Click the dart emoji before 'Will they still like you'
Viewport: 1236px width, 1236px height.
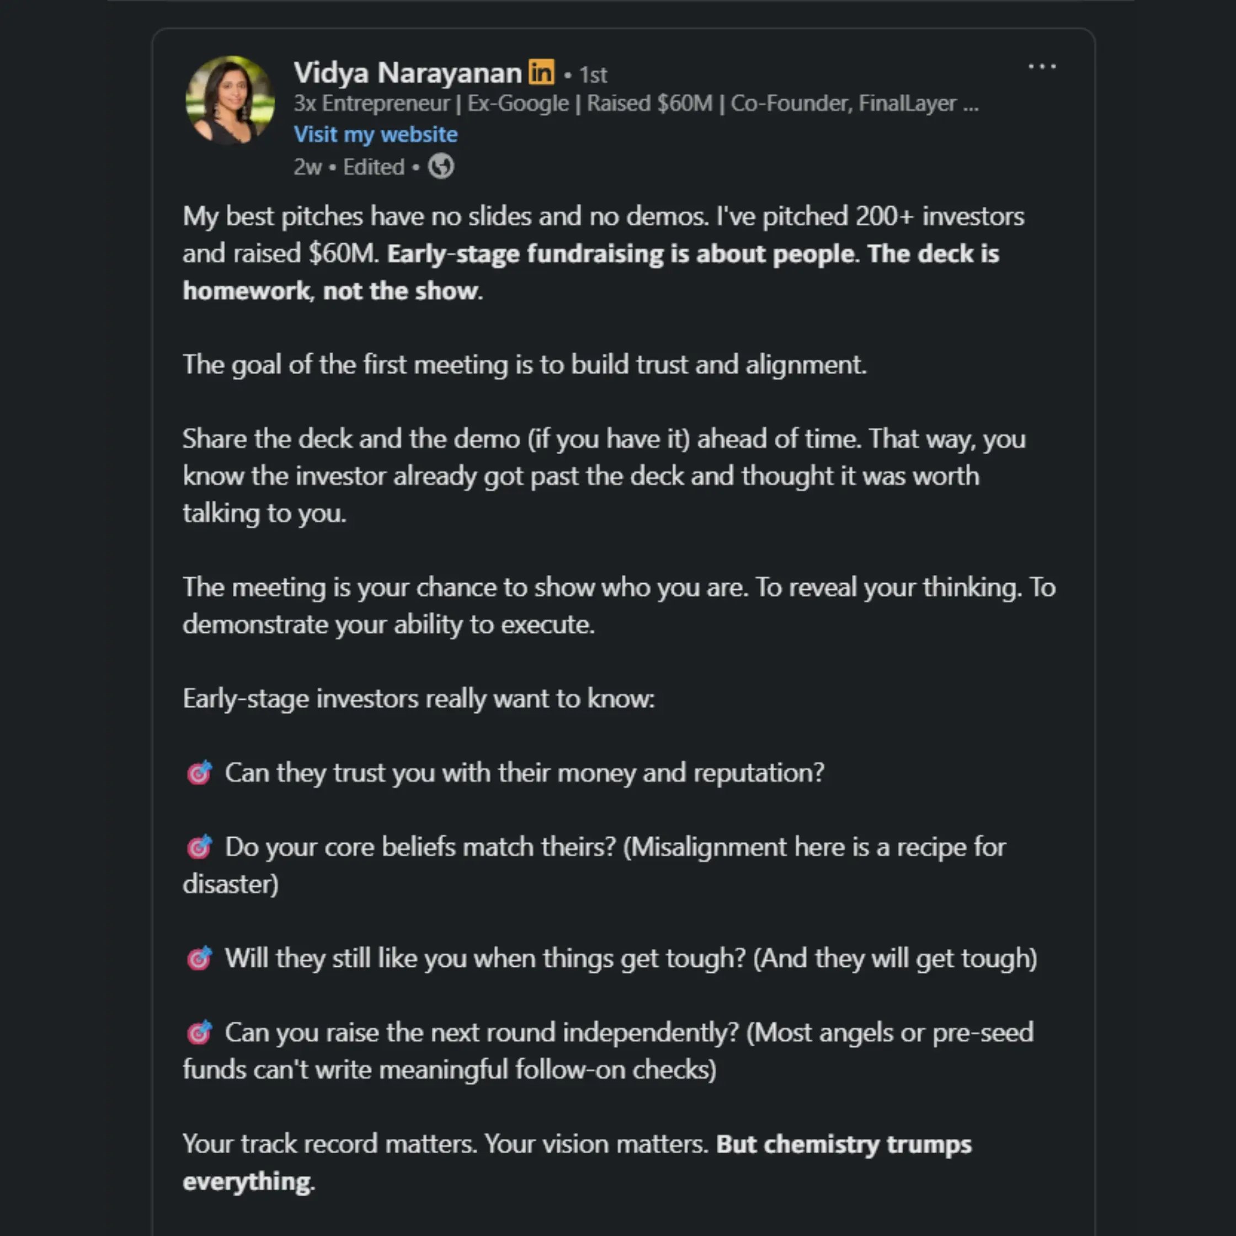pos(199,958)
